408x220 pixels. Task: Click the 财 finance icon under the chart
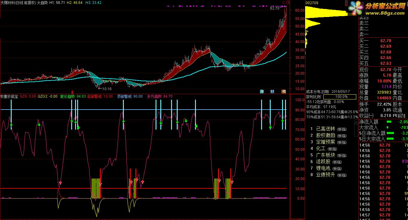click(272, 91)
